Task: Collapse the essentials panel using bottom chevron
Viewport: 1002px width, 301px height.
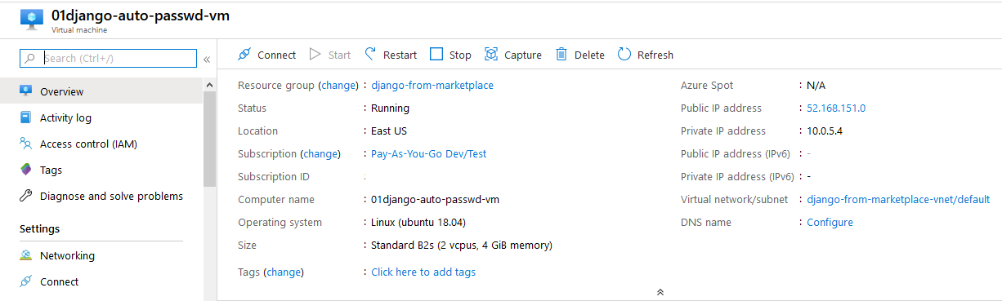Action: 660,292
